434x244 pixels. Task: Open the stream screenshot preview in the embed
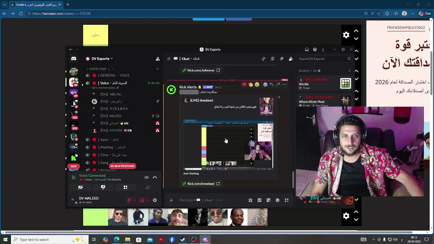click(228, 144)
